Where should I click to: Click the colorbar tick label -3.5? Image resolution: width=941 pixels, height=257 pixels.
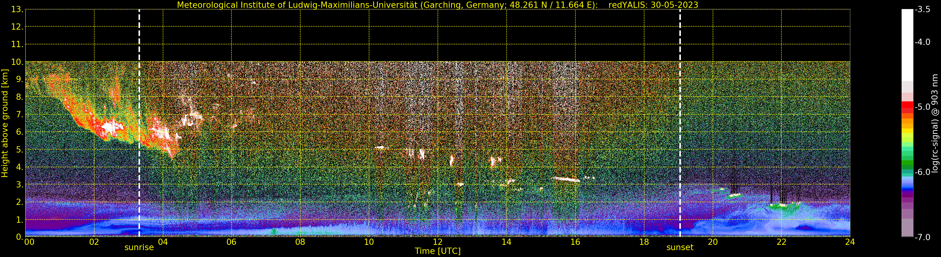point(922,9)
